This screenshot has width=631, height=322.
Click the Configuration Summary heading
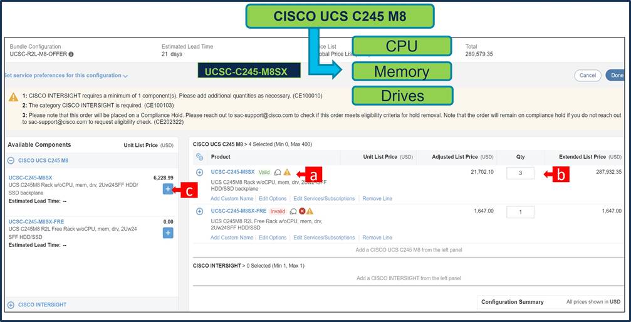tap(513, 302)
